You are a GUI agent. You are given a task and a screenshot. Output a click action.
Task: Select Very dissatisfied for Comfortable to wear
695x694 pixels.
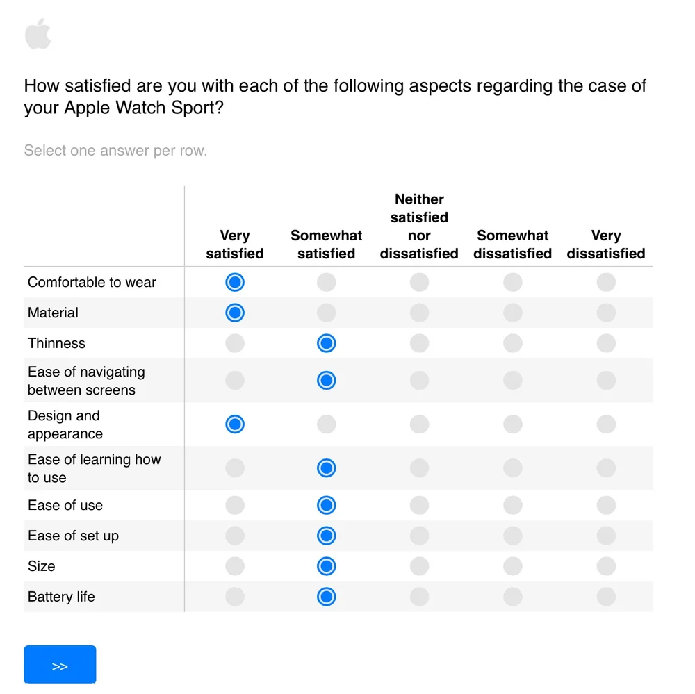(x=606, y=282)
